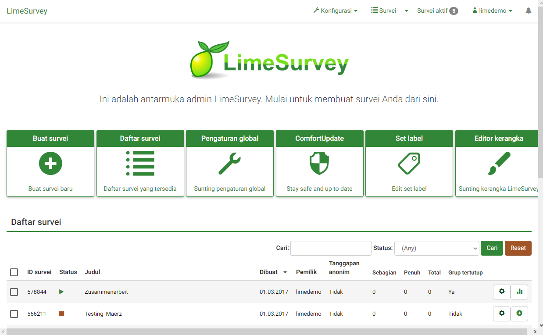543x335 pixels.
Task: Click 'Daftar survei yang tersedia' caption
Action: (140, 189)
